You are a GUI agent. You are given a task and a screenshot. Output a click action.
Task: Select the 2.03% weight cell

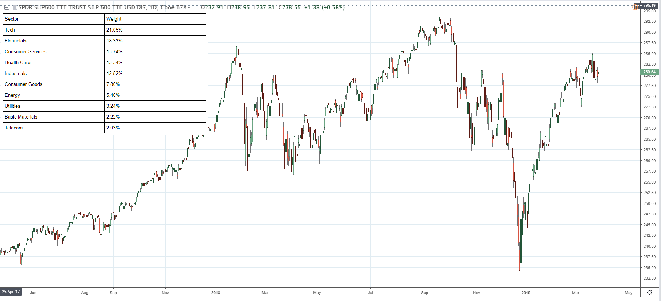pyautogui.click(x=155, y=128)
